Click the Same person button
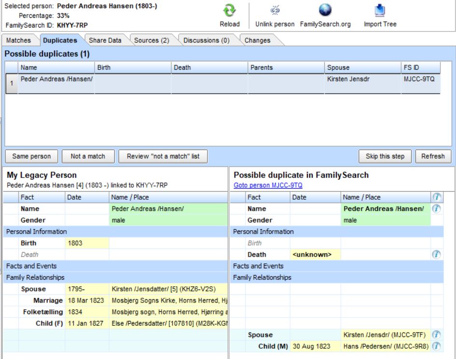This screenshot has width=456, height=359. tap(31, 156)
